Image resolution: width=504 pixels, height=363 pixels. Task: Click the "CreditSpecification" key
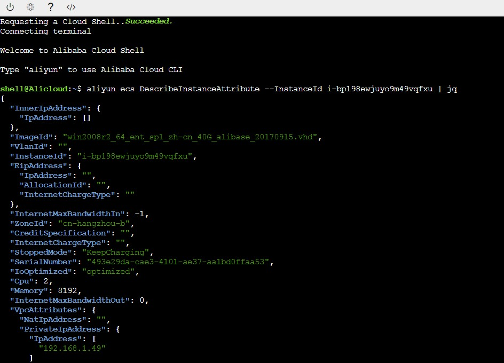click(x=60, y=233)
